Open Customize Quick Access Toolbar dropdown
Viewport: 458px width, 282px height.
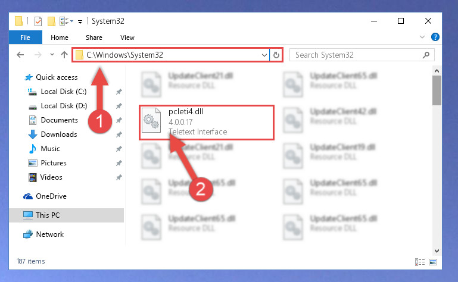(x=80, y=21)
